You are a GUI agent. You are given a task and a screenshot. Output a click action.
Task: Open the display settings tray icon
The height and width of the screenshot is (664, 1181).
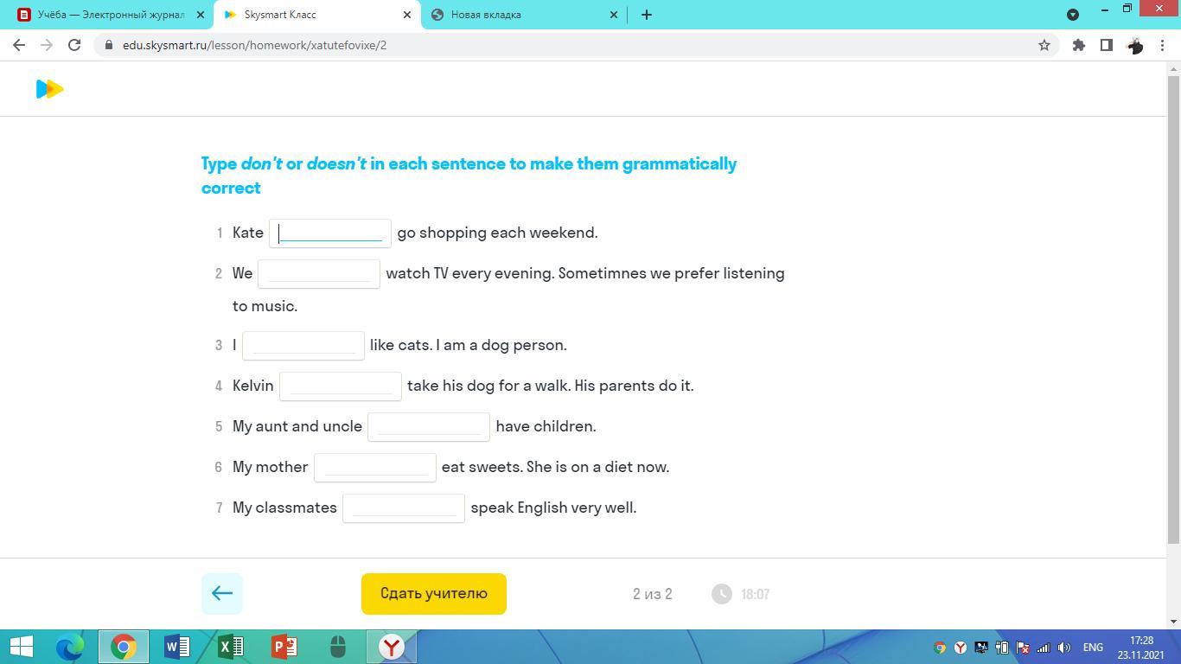(x=981, y=648)
